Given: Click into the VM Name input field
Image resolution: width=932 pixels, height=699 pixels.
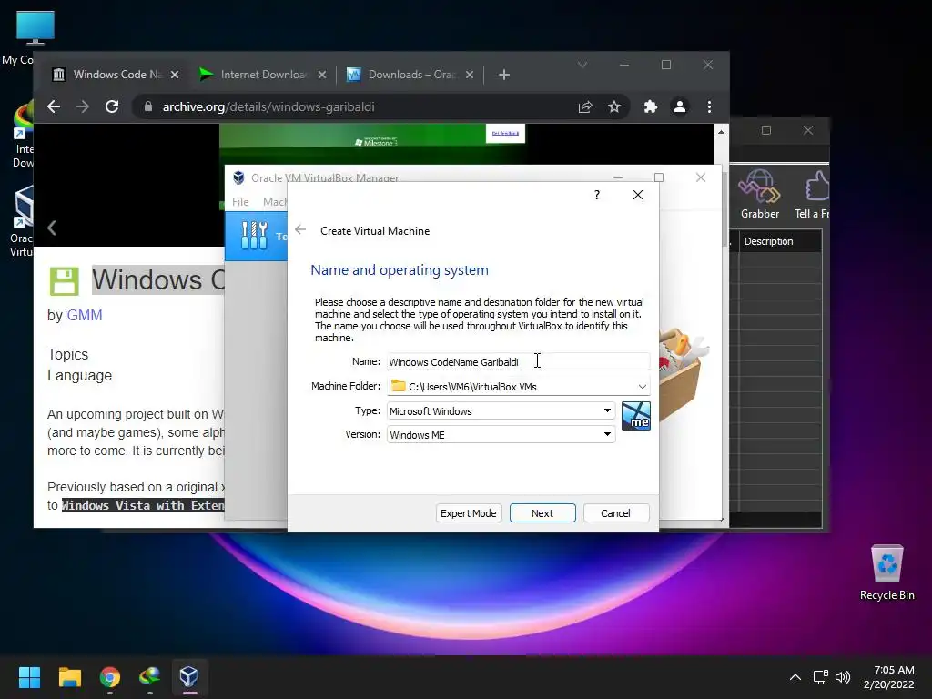Looking at the screenshot, I should 518,361.
